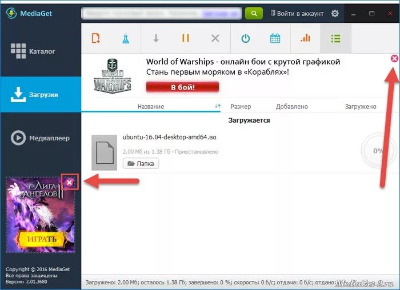The height and width of the screenshot is (290, 400).
Task: Click Войти в аккаунт
Action: [297, 14]
